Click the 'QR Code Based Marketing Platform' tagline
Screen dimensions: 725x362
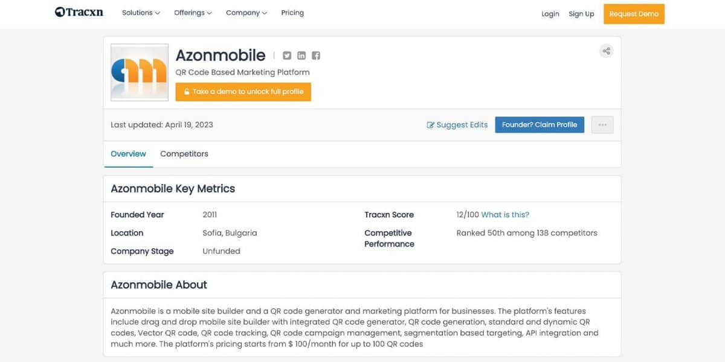(x=242, y=72)
